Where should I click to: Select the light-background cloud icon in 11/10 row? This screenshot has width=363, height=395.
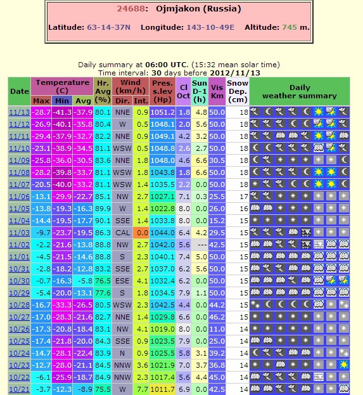(319, 148)
